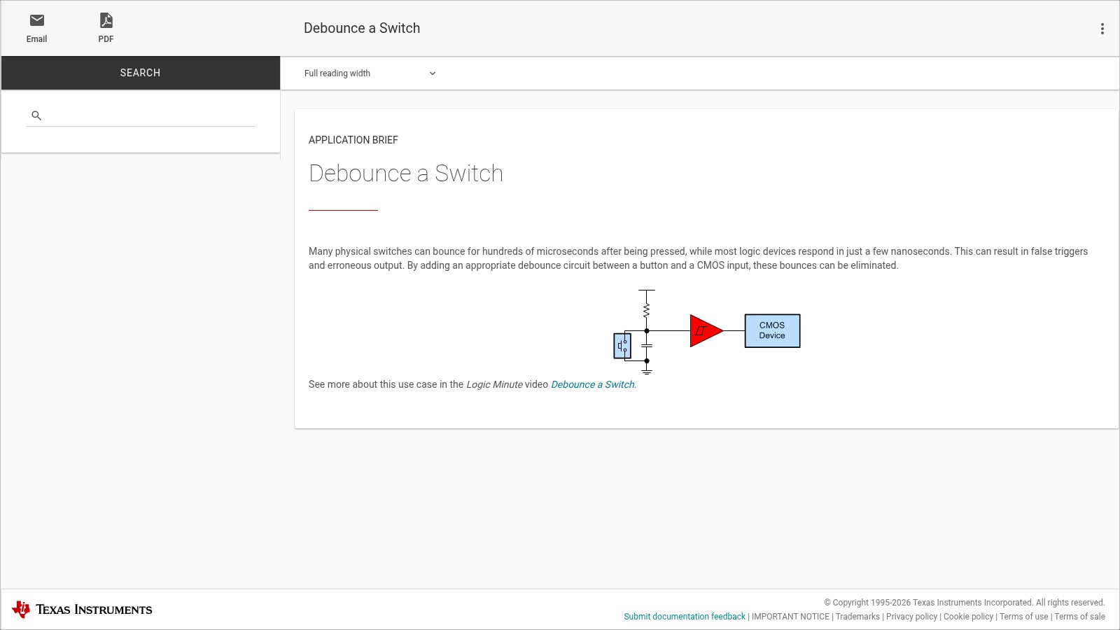The height and width of the screenshot is (630, 1120).
Task: Open the Terms of sale link
Action: [1079, 617]
